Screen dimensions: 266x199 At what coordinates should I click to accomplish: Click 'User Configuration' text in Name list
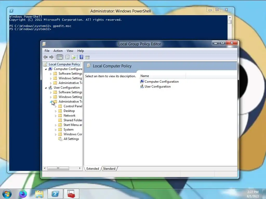[x=158, y=87]
